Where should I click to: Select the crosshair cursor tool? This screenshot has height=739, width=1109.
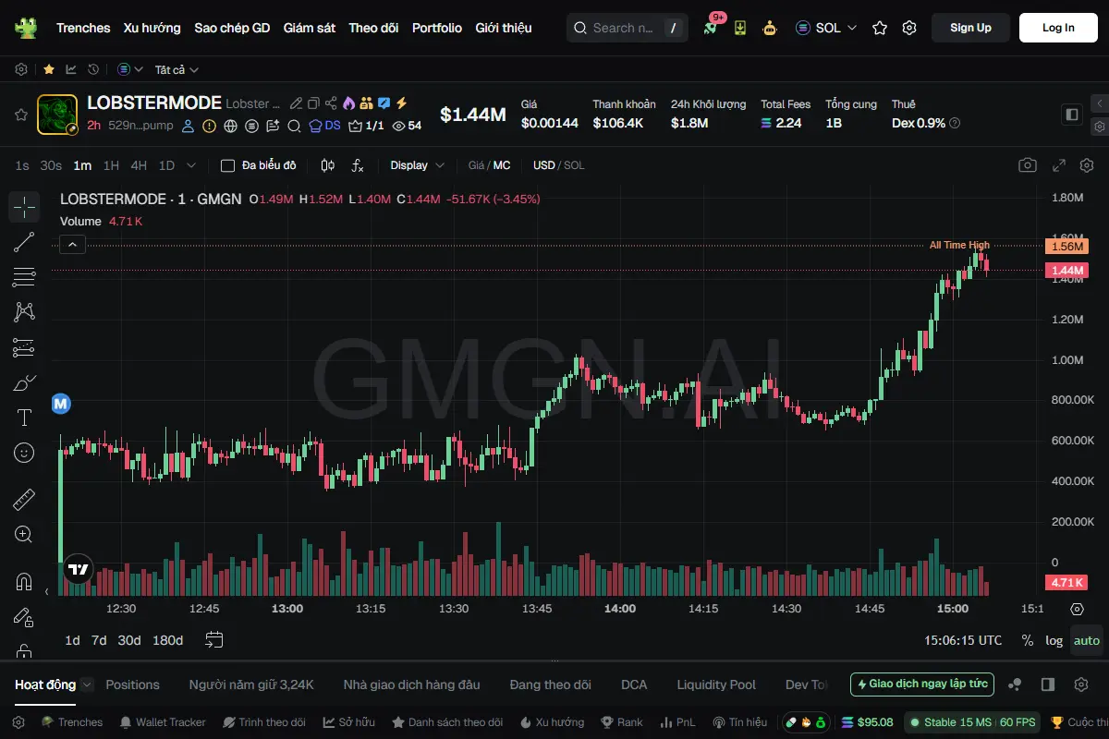[x=24, y=207]
